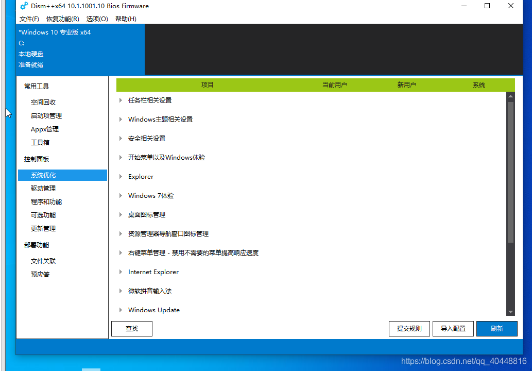Click the 刷新 button
Image resolution: width=532 pixels, height=371 pixels.
pyautogui.click(x=496, y=329)
